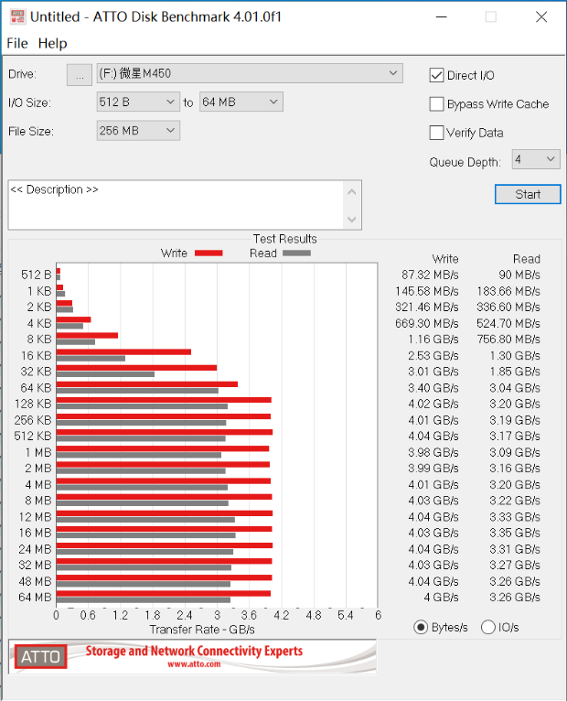Click the 90 MB/s read value

519,275
